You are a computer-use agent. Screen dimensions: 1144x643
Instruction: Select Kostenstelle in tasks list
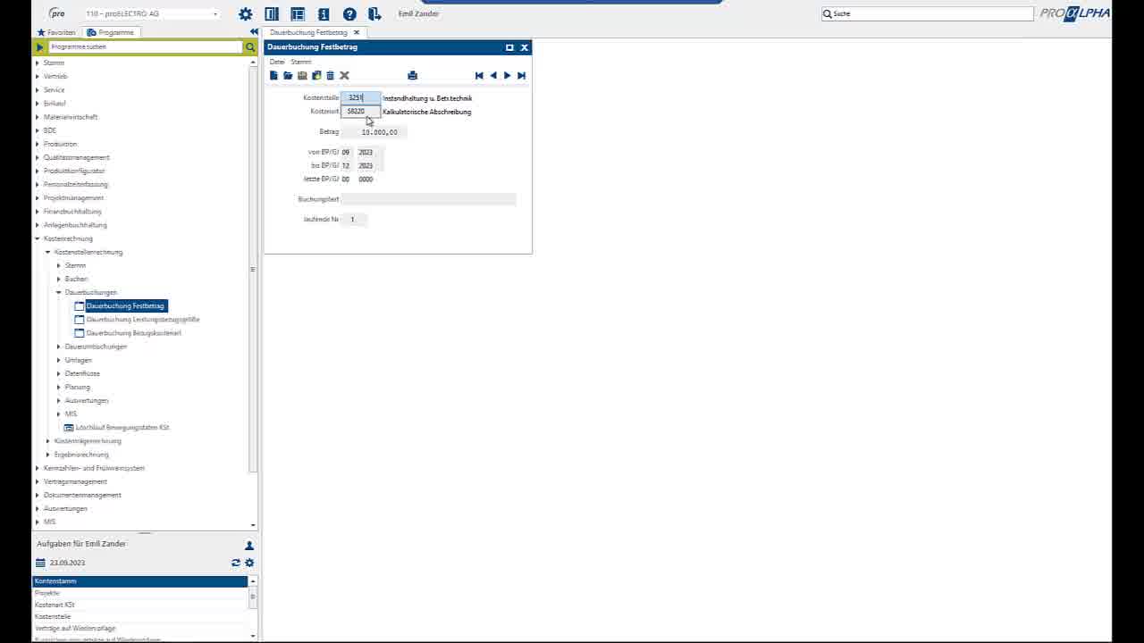point(140,616)
